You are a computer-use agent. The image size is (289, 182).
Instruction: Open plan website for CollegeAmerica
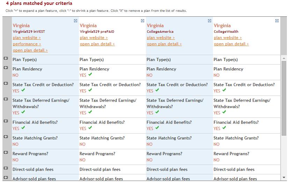(161, 38)
